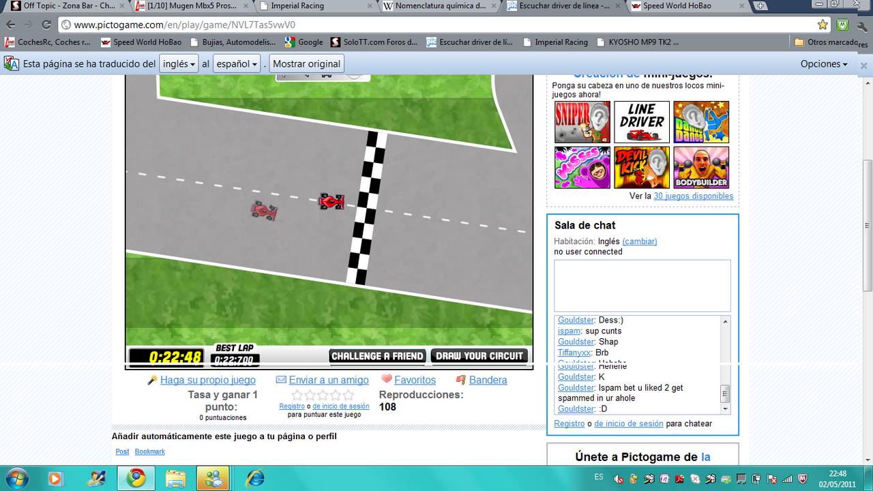Screen dimensions: 873x491
Task: Open Otros marcadores bookmarks folder
Action: (x=826, y=42)
